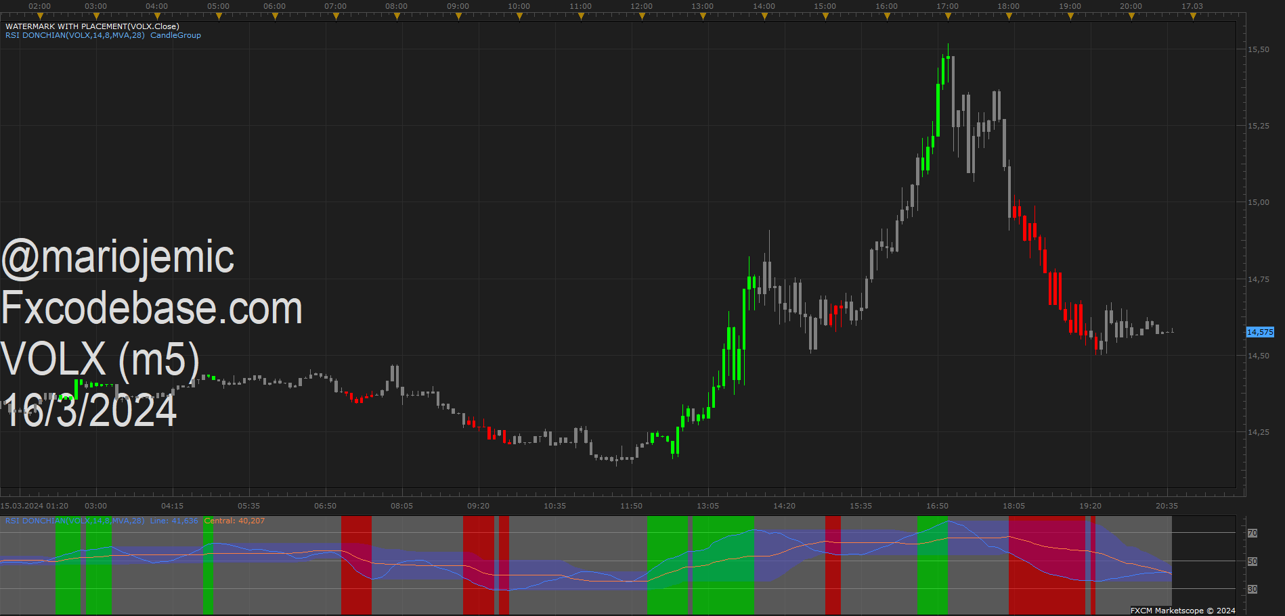
Task: Click the 16:50 bottom time axis label
Action: (x=938, y=506)
